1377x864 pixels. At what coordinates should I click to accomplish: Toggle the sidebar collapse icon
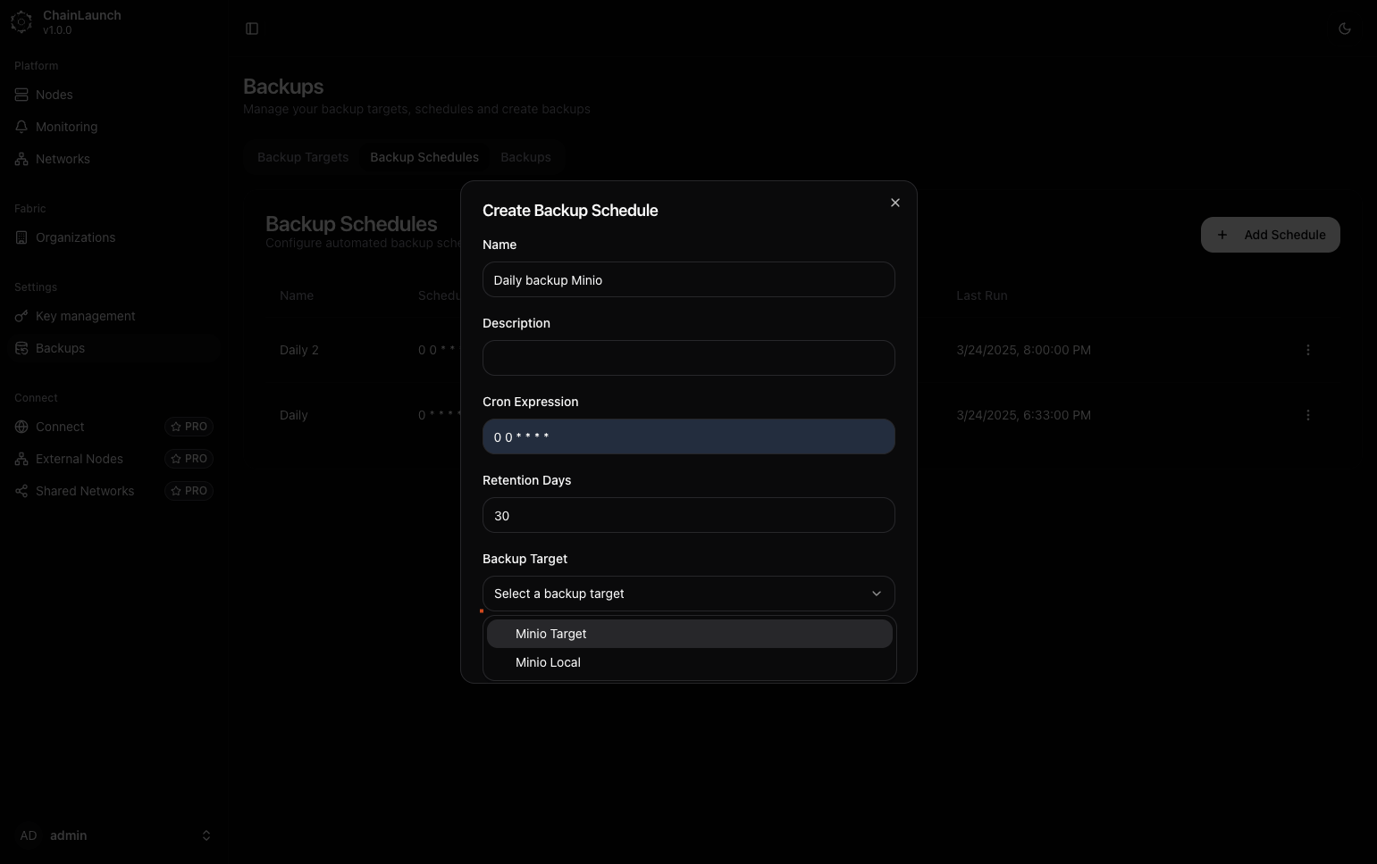[x=252, y=29]
